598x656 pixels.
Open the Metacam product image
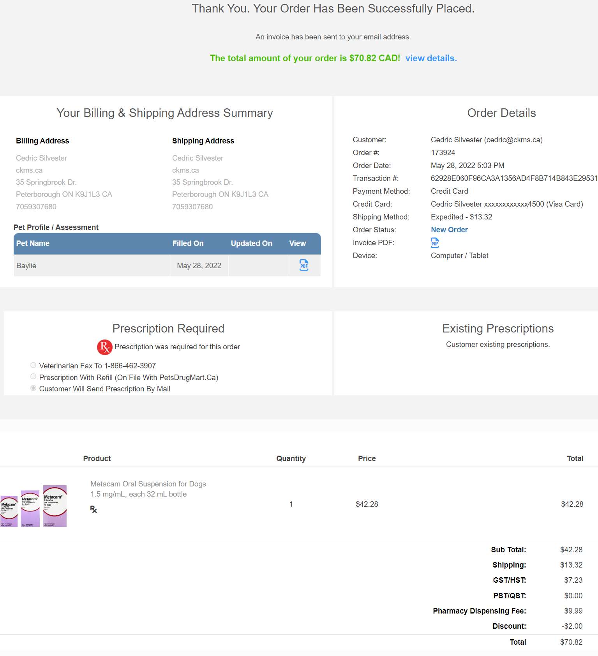tap(34, 506)
